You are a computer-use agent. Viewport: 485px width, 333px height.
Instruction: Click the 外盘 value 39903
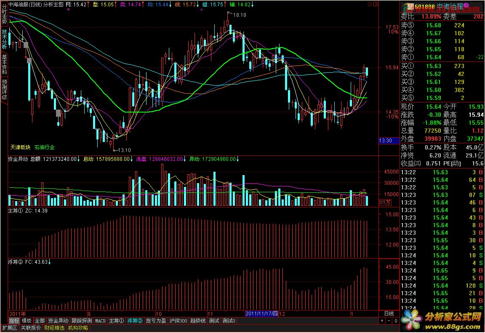pyautogui.click(x=432, y=139)
